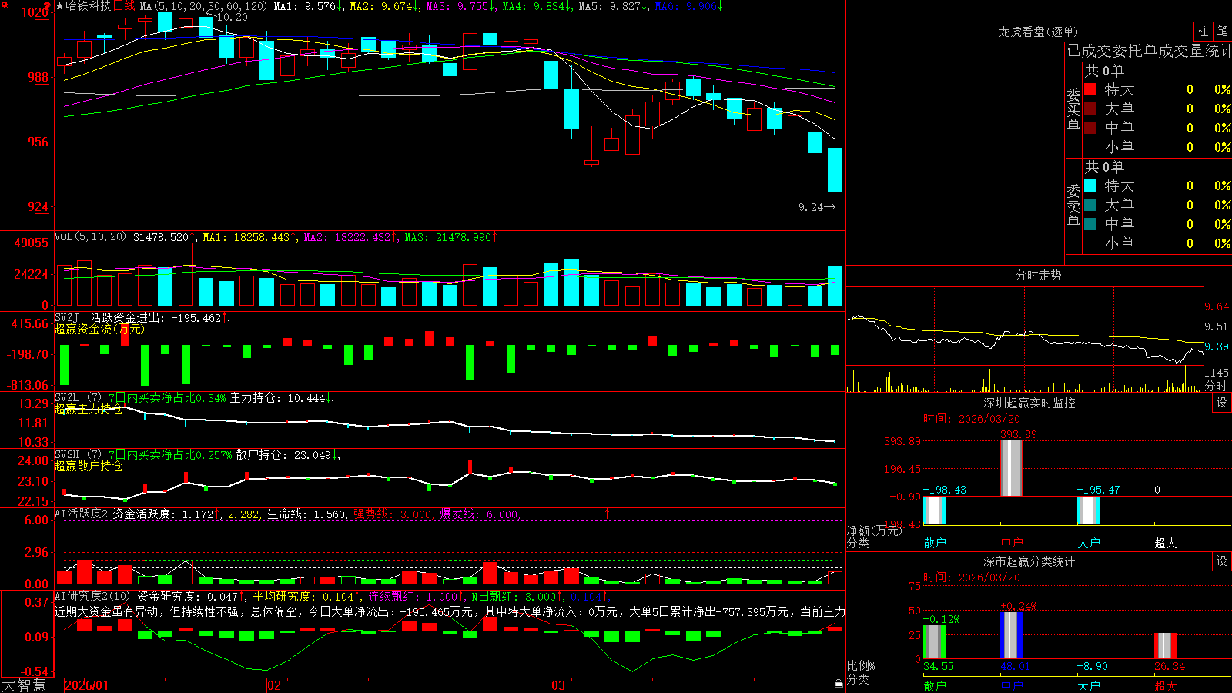1232x693 pixels.
Task: Select the 日线 period label
Action: coord(125,6)
